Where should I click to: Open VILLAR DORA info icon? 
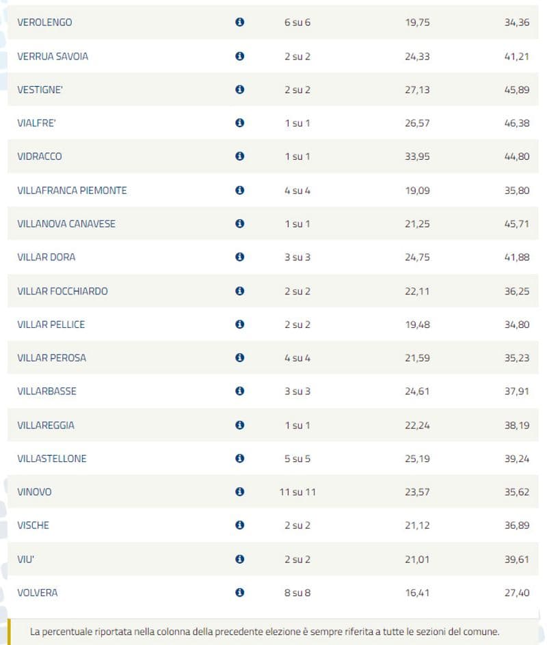click(x=239, y=257)
